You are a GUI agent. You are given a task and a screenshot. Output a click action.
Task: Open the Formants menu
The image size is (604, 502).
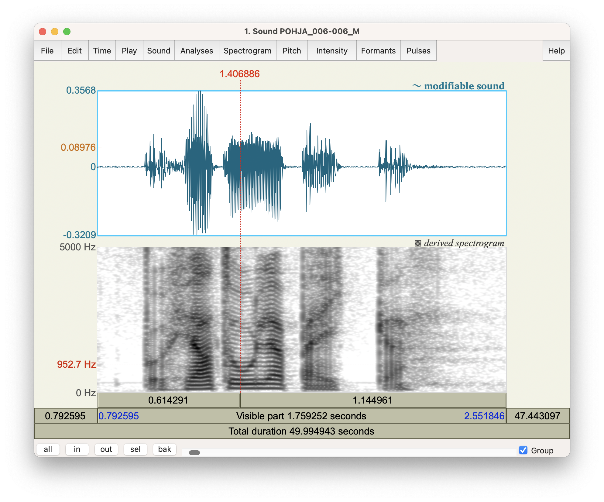pos(379,51)
